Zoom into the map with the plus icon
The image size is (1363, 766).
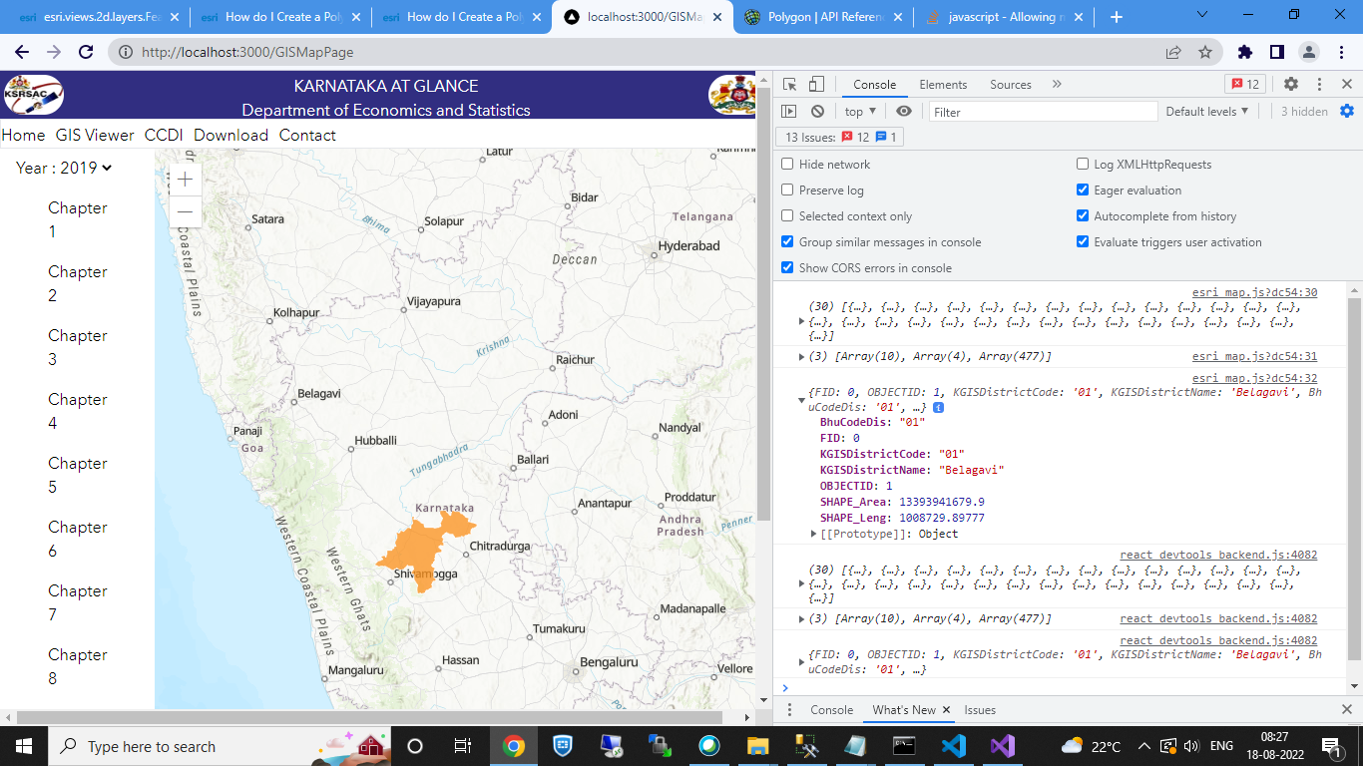coord(185,180)
